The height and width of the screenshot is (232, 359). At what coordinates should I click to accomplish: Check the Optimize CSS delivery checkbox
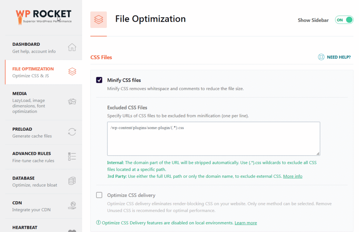point(99,195)
